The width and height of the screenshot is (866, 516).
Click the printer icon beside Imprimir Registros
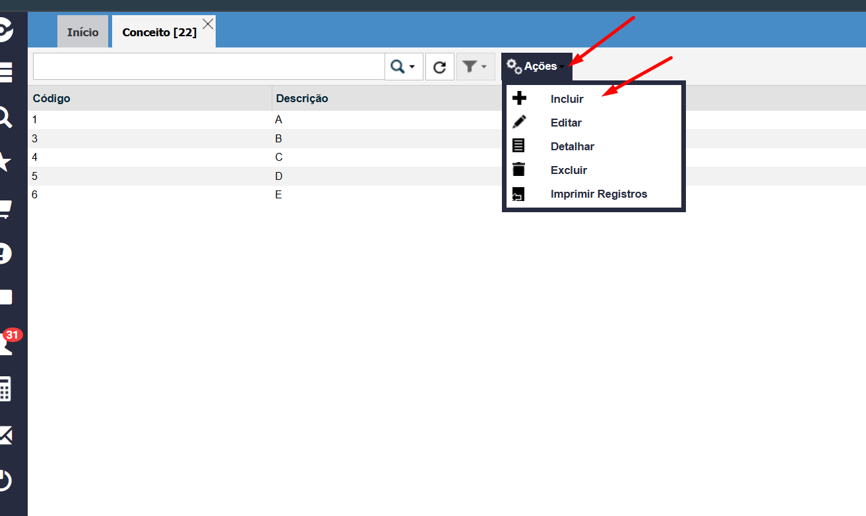click(518, 194)
